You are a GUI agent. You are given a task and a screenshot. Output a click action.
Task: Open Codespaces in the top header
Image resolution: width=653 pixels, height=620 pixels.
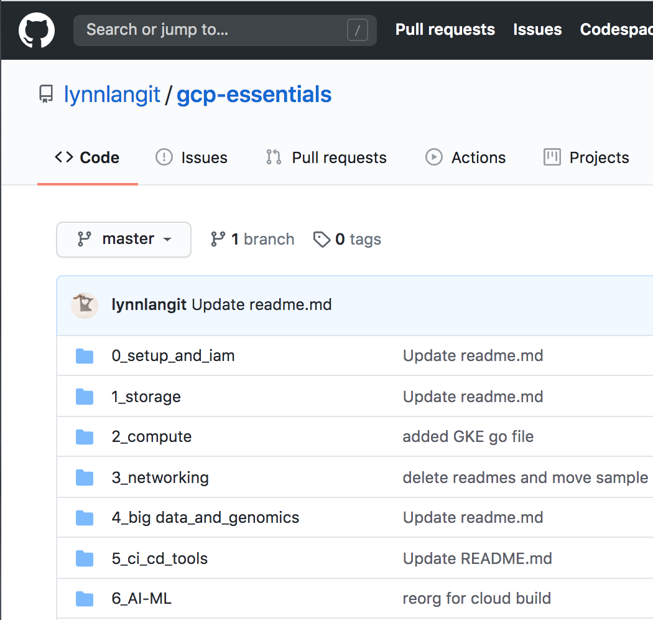(x=616, y=30)
